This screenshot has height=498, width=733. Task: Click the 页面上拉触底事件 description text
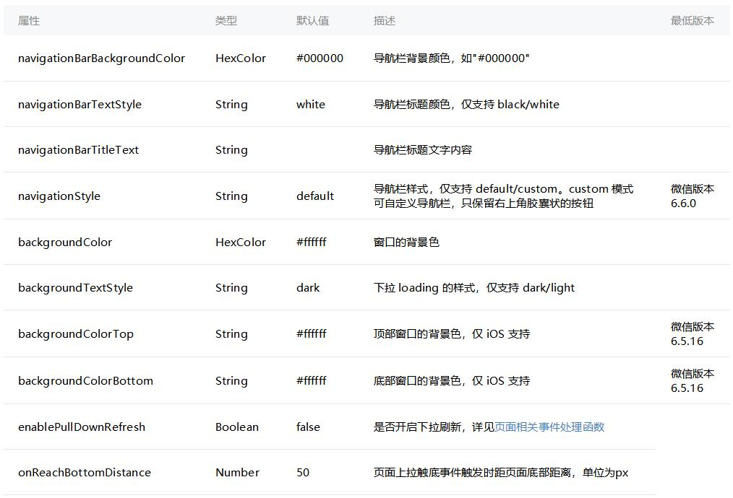pyautogui.click(x=501, y=472)
